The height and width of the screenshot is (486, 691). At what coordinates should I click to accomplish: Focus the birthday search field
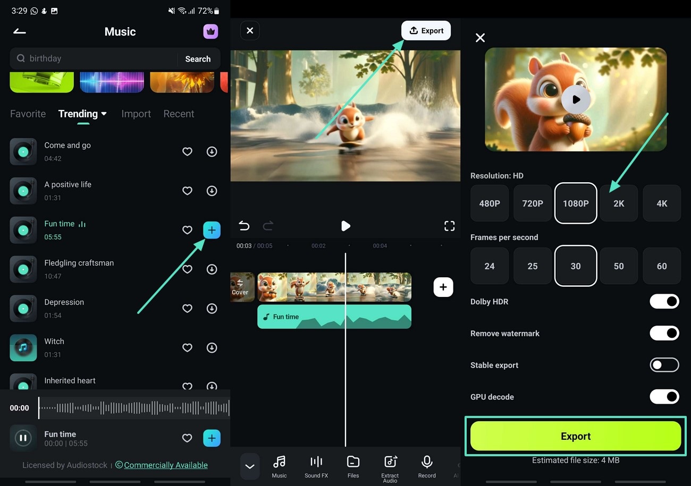click(x=94, y=58)
